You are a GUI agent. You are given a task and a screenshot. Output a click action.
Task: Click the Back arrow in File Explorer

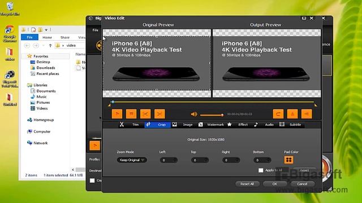click(x=27, y=46)
